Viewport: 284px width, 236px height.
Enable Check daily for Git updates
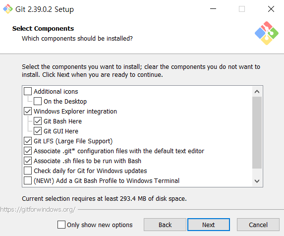click(28, 171)
